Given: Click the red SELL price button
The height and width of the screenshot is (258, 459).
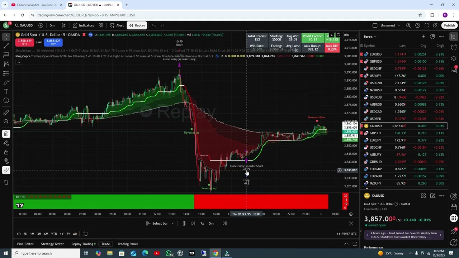Looking at the screenshot, I should coord(24,42).
